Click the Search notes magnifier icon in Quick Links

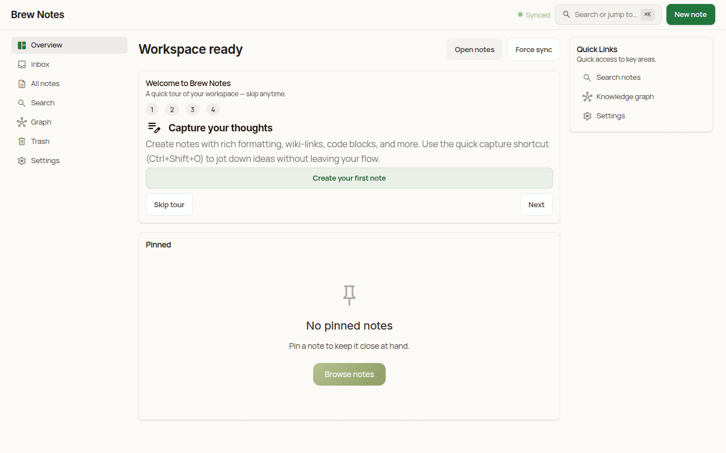point(587,78)
